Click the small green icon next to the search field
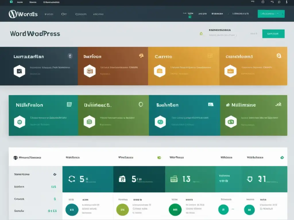 pyautogui.click(x=201, y=34)
